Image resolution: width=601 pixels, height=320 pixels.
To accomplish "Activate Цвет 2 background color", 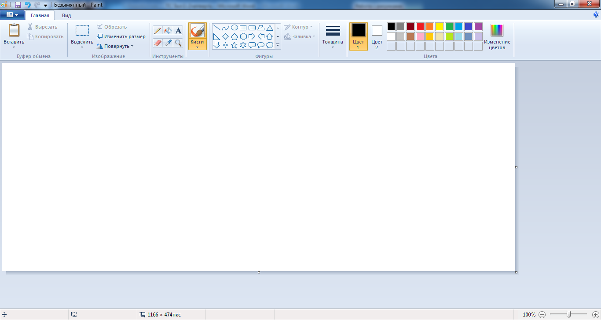I will click(377, 36).
